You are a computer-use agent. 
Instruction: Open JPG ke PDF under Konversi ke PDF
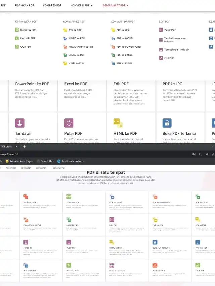click(x=75, y=30)
